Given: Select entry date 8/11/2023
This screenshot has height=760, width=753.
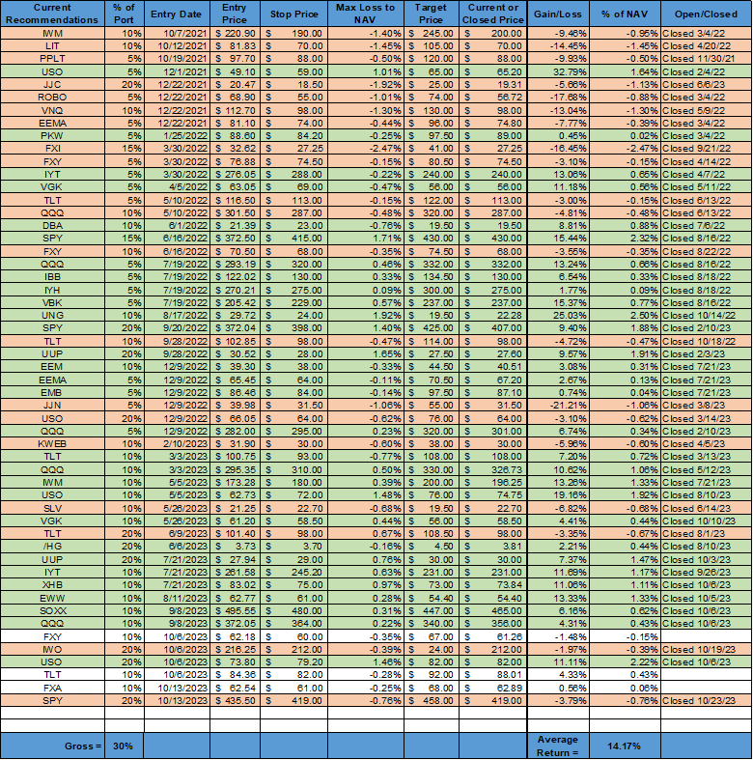Looking at the screenshot, I should (177, 598).
